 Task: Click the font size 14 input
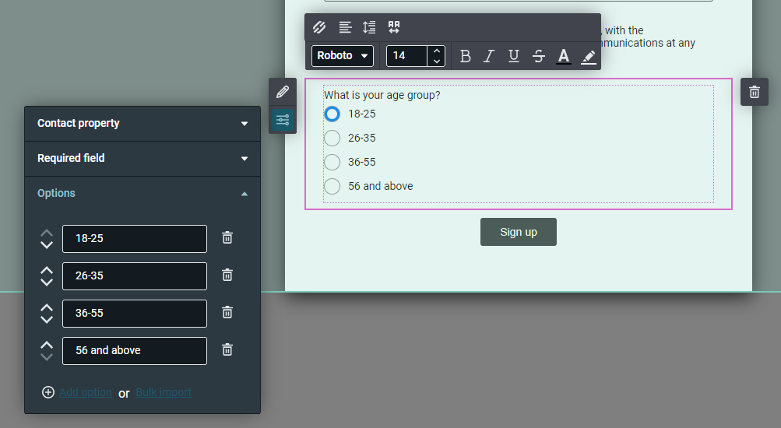(407, 56)
